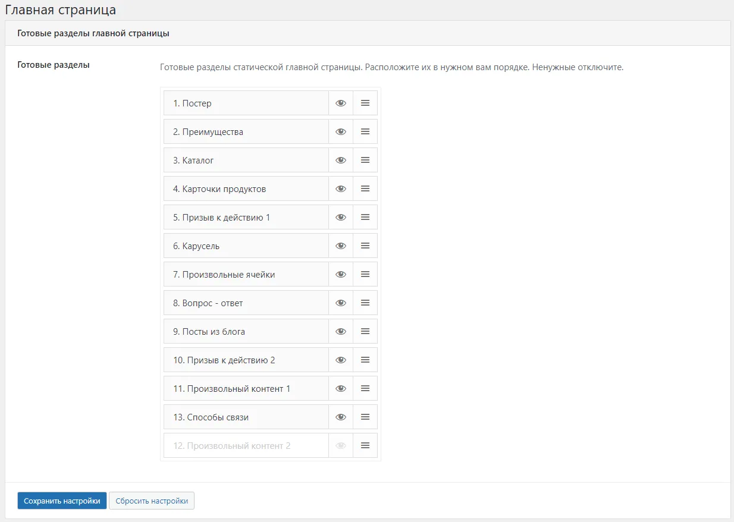Image resolution: width=734 pixels, height=522 pixels.
Task: Select '5. Призыв к действию 1' row
Action: (246, 217)
